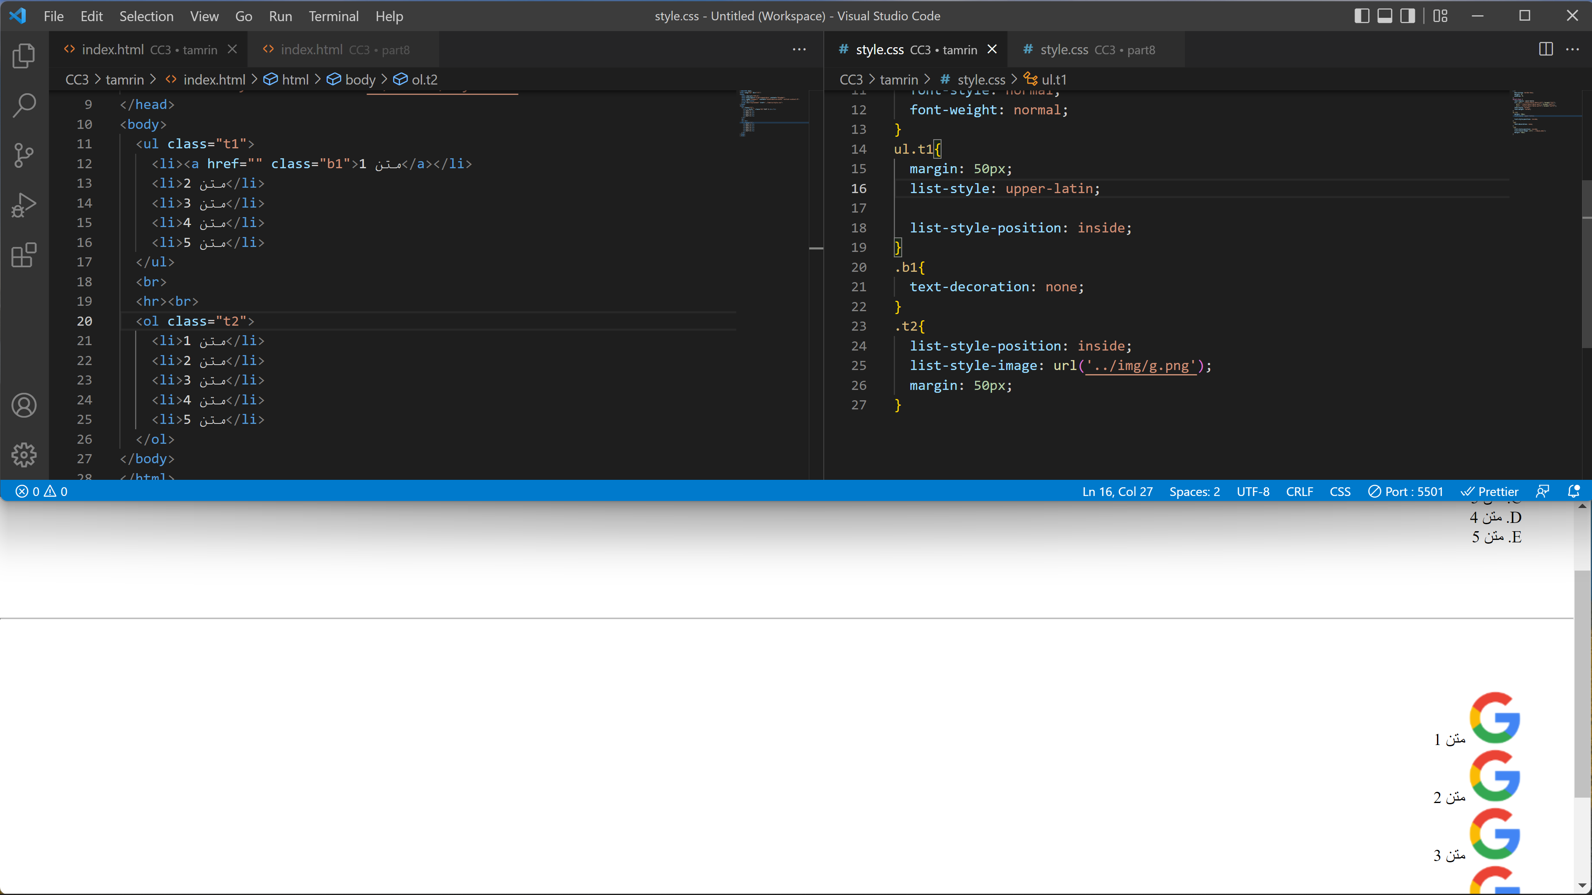Open the Accounts menu icon

tap(24, 405)
